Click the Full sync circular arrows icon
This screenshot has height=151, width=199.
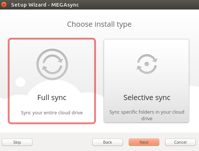coord(52,65)
